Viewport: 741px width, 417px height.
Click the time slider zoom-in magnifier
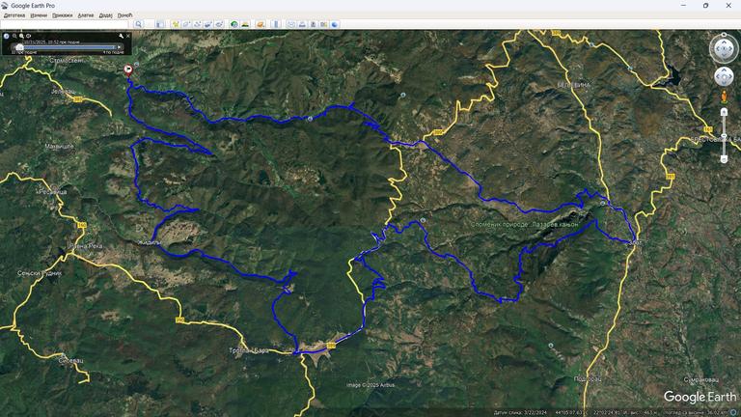point(21,36)
